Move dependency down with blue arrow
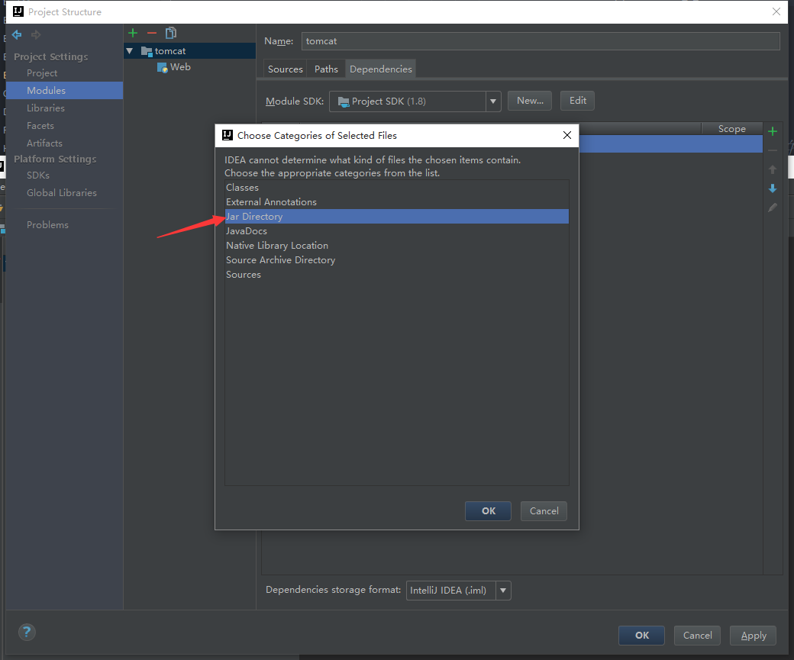Viewport: 794px width, 660px height. [772, 188]
